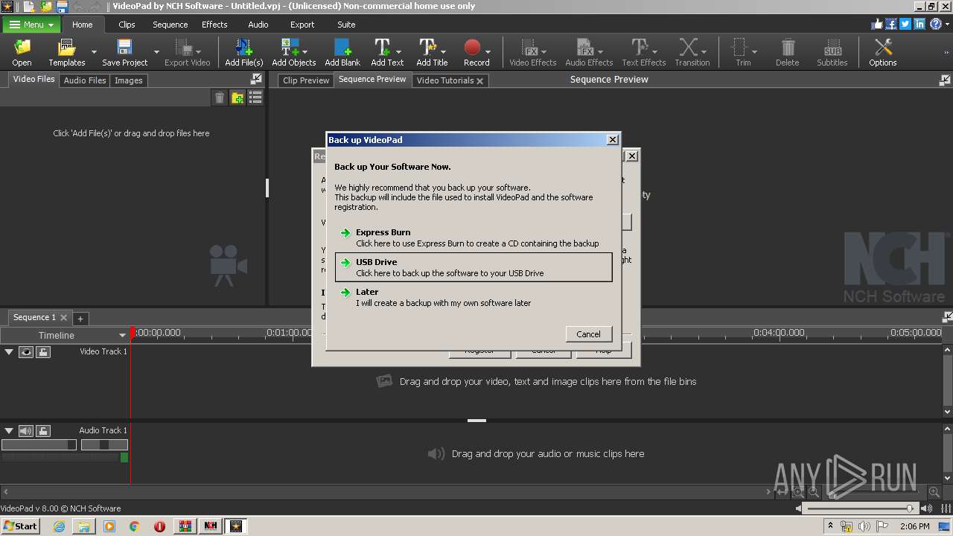
Task: Open the Options wrench icon
Action: [883, 48]
